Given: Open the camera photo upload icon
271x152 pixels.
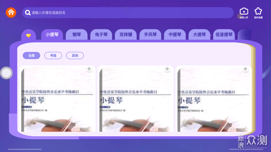Looking at the screenshot, I should (x=244, y=13).
